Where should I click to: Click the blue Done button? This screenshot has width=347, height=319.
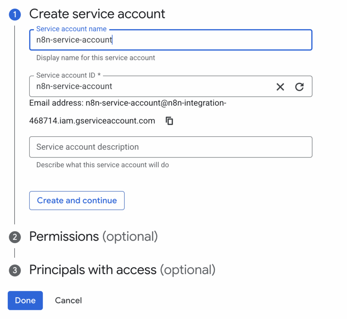coord(25,300)
